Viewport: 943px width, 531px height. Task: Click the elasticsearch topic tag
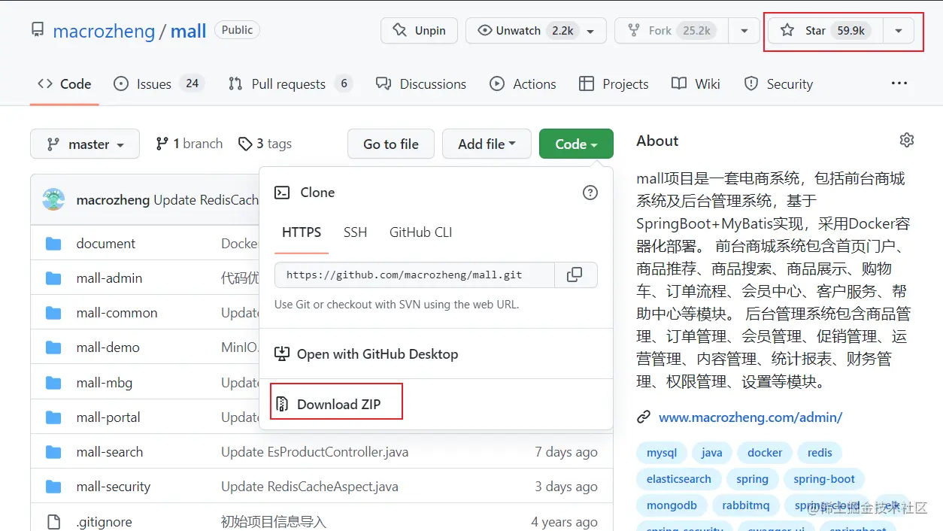point(679,479)
